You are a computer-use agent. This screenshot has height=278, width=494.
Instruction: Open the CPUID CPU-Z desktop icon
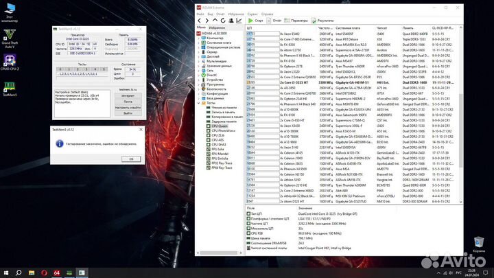10,62
